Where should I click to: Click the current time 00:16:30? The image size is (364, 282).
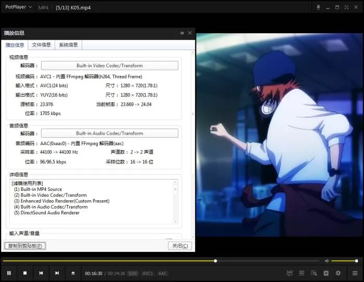[x=94, y=273]
